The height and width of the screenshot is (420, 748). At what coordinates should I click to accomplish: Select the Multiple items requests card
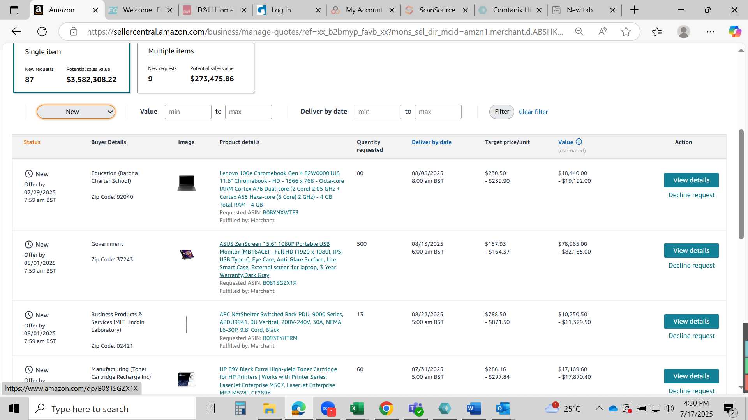click(x=196, y=68)
